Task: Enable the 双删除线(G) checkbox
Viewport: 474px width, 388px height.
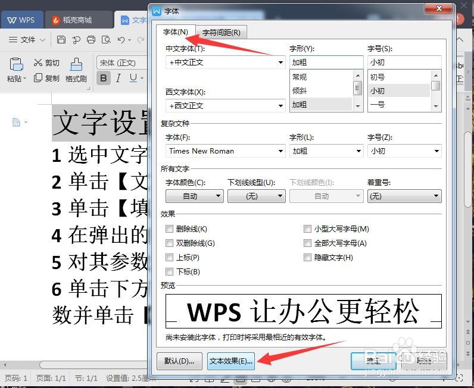Action: [169, 243]
